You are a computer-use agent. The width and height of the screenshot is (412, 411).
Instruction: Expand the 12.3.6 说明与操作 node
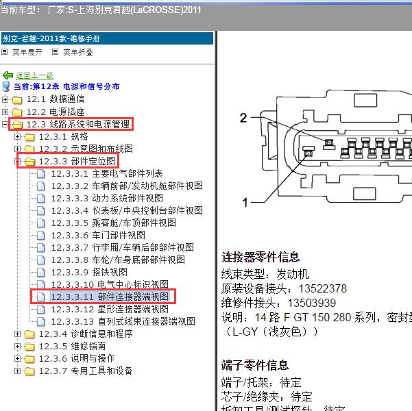(17, 358)
